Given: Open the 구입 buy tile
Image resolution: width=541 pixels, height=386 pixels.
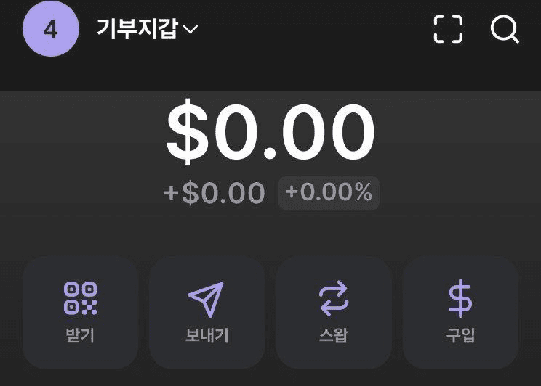Looking at the screenshot, I should coord(460,312).
